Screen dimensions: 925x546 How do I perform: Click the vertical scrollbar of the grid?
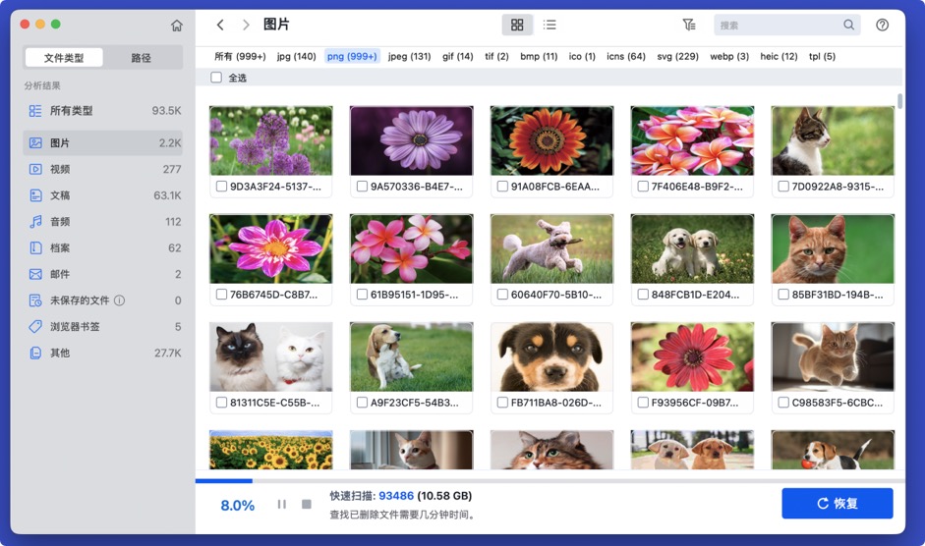tap(899, 101)
